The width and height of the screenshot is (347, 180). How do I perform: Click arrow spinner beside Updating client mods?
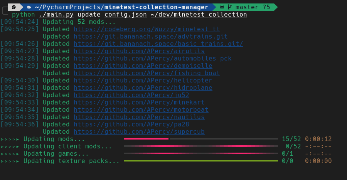tap(10, 146)
